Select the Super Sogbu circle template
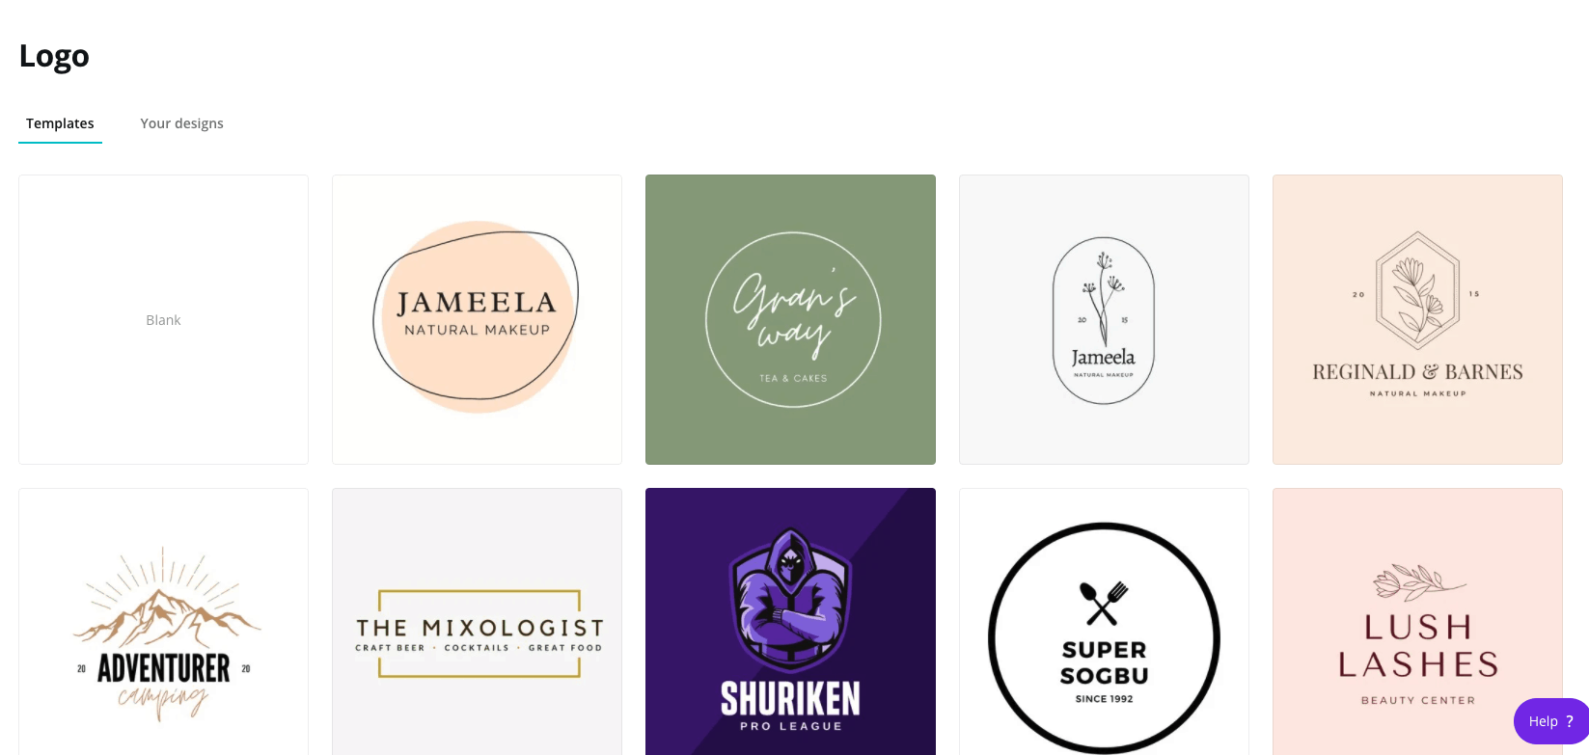The width and height of the screenshot is (1589, 755). (1104, 622)
